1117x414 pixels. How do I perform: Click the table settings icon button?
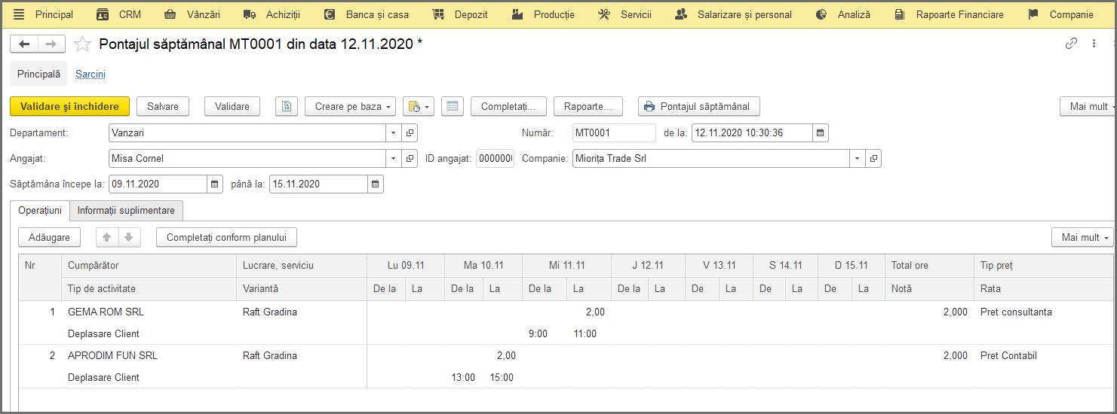point(453,106)
